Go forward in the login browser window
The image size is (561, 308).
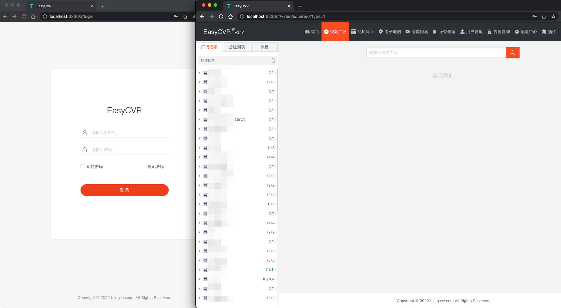(14, 16)
